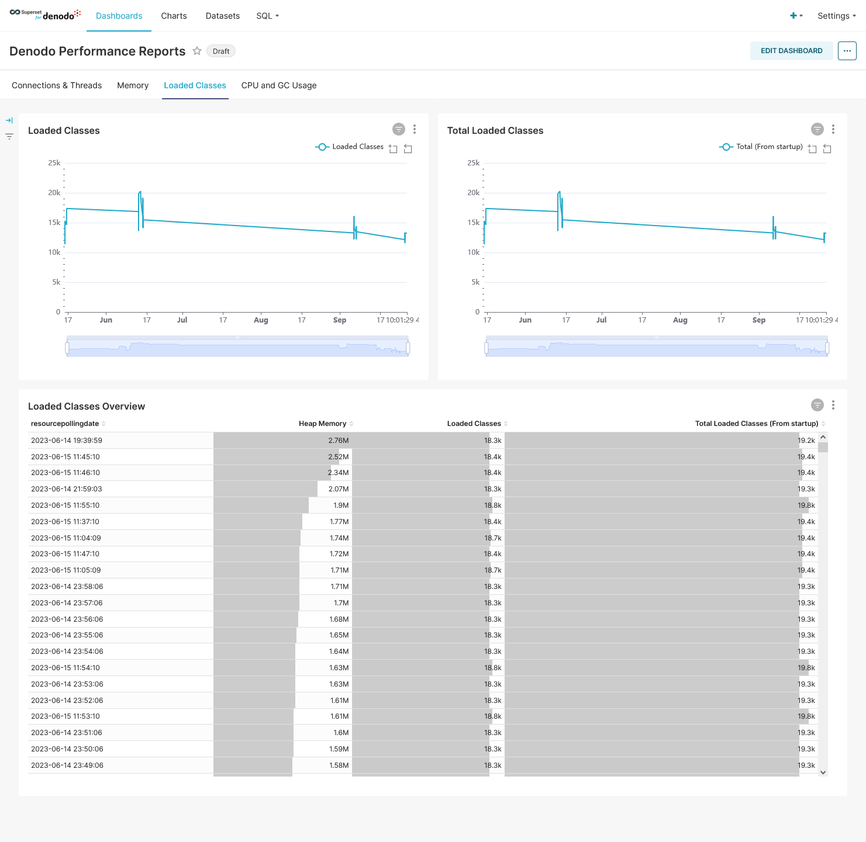
Task: Click the table scrollbar up arrow
Action: coord(823,437)
